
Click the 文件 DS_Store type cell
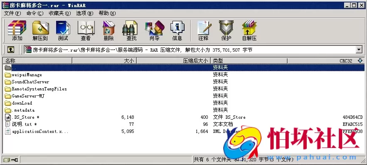pos(229,117)
